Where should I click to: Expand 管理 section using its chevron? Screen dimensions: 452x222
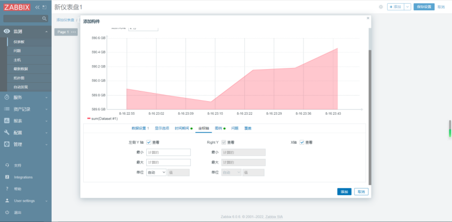click(x=46, y=144)
